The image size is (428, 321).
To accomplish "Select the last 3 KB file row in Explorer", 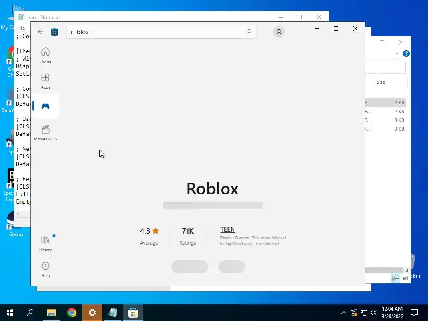I will (385, 129).
